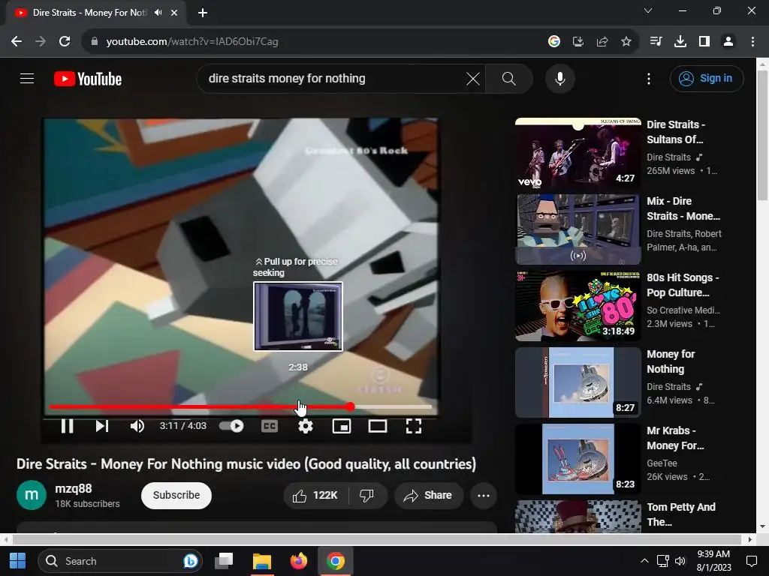Mute the video volume speaker icon
The image size is (769, 576).
tap(137, 426)
